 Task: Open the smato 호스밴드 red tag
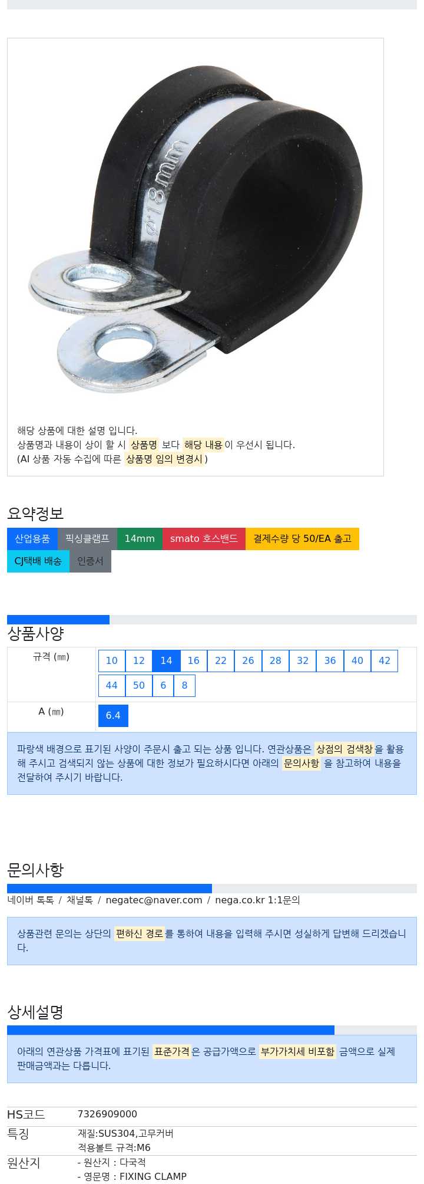204,539
